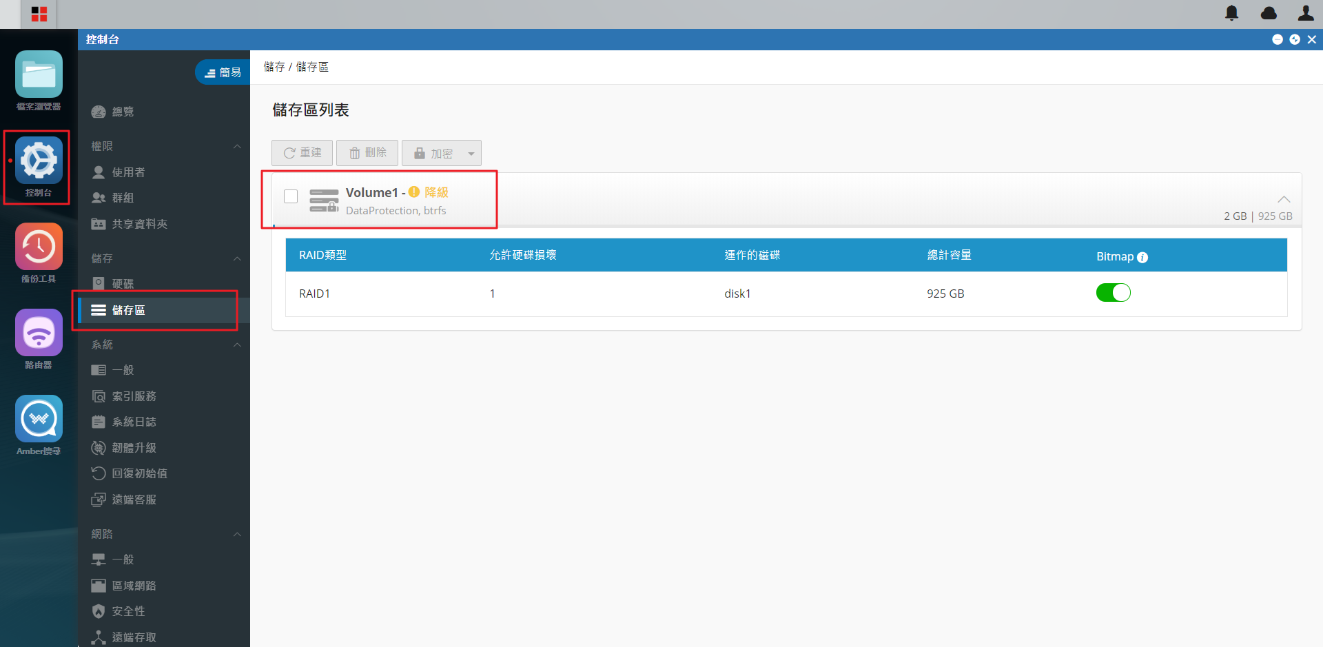Viewport: 1323px width, 647px height.
Task: Open 總覽 overview in sidebar
Action: coord(123,112)
